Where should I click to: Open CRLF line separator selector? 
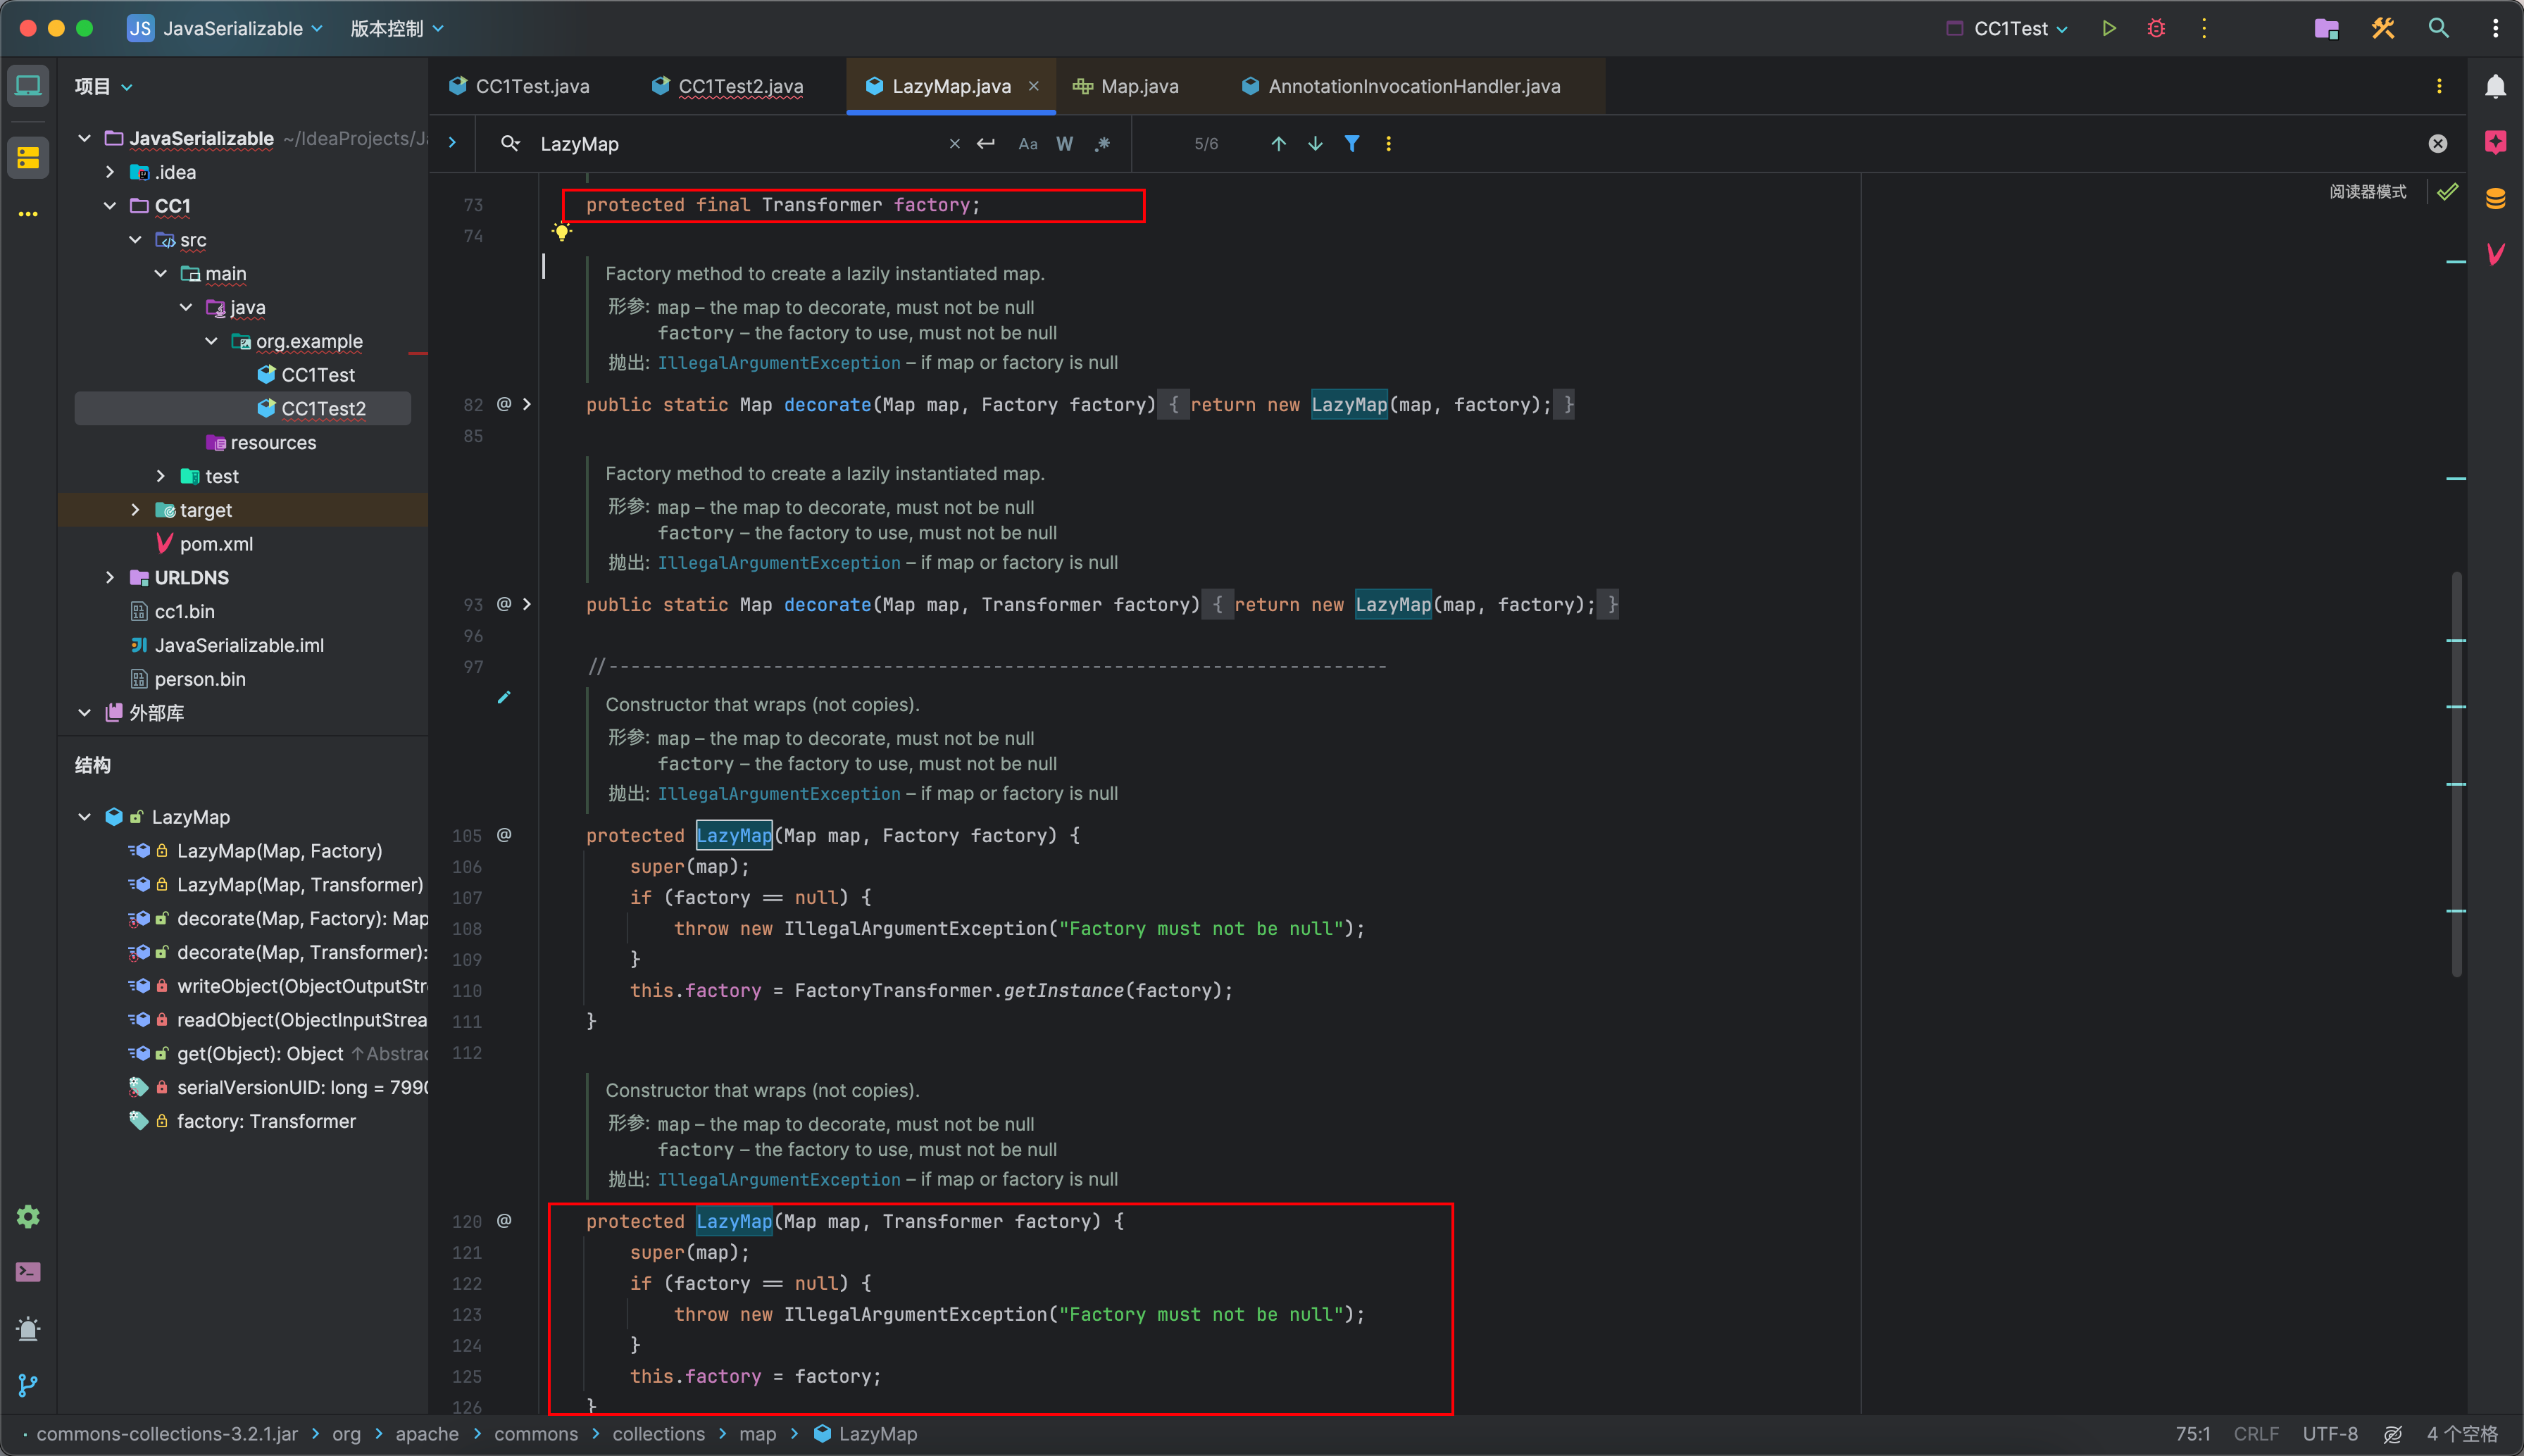(2256, 1434)
